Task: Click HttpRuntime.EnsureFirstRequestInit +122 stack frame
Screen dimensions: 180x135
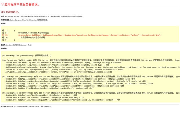Action: pos(44,97)
